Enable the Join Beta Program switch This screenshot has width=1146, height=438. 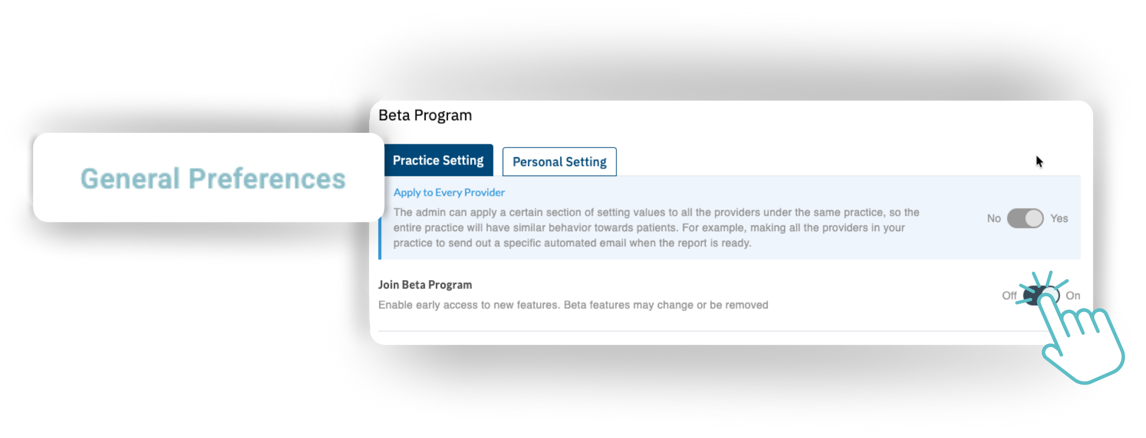click(x=1041, y=295)
